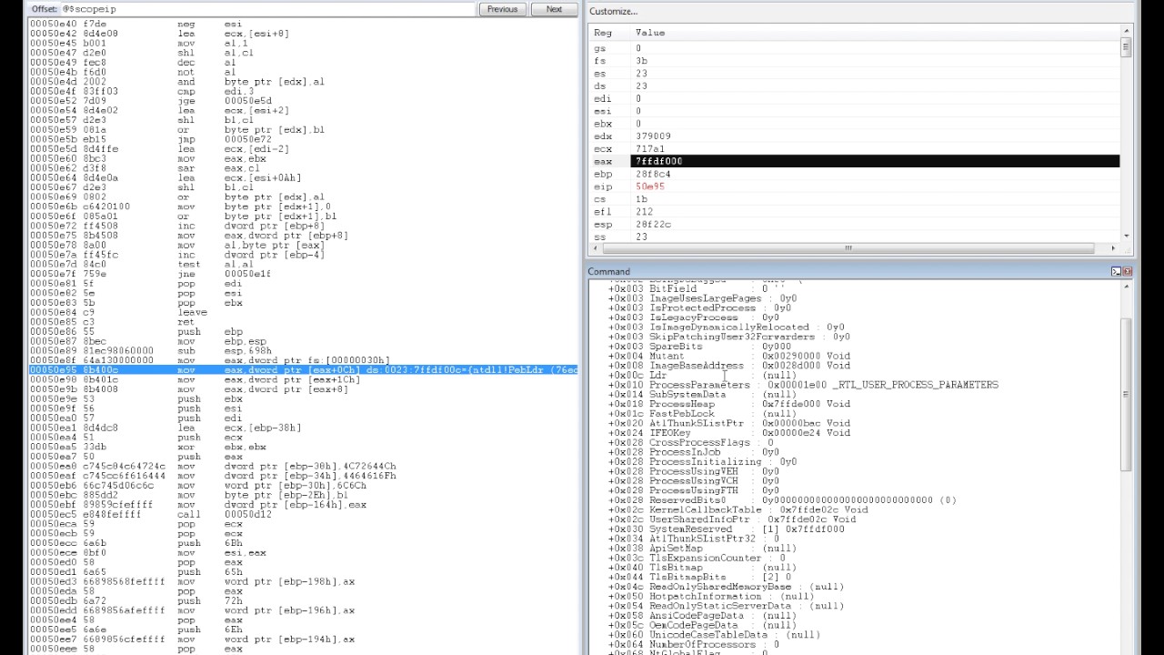Click registers horizontal scroll left arrow
This screenshot has width=1164, height=655.
[x=595, y=247]
